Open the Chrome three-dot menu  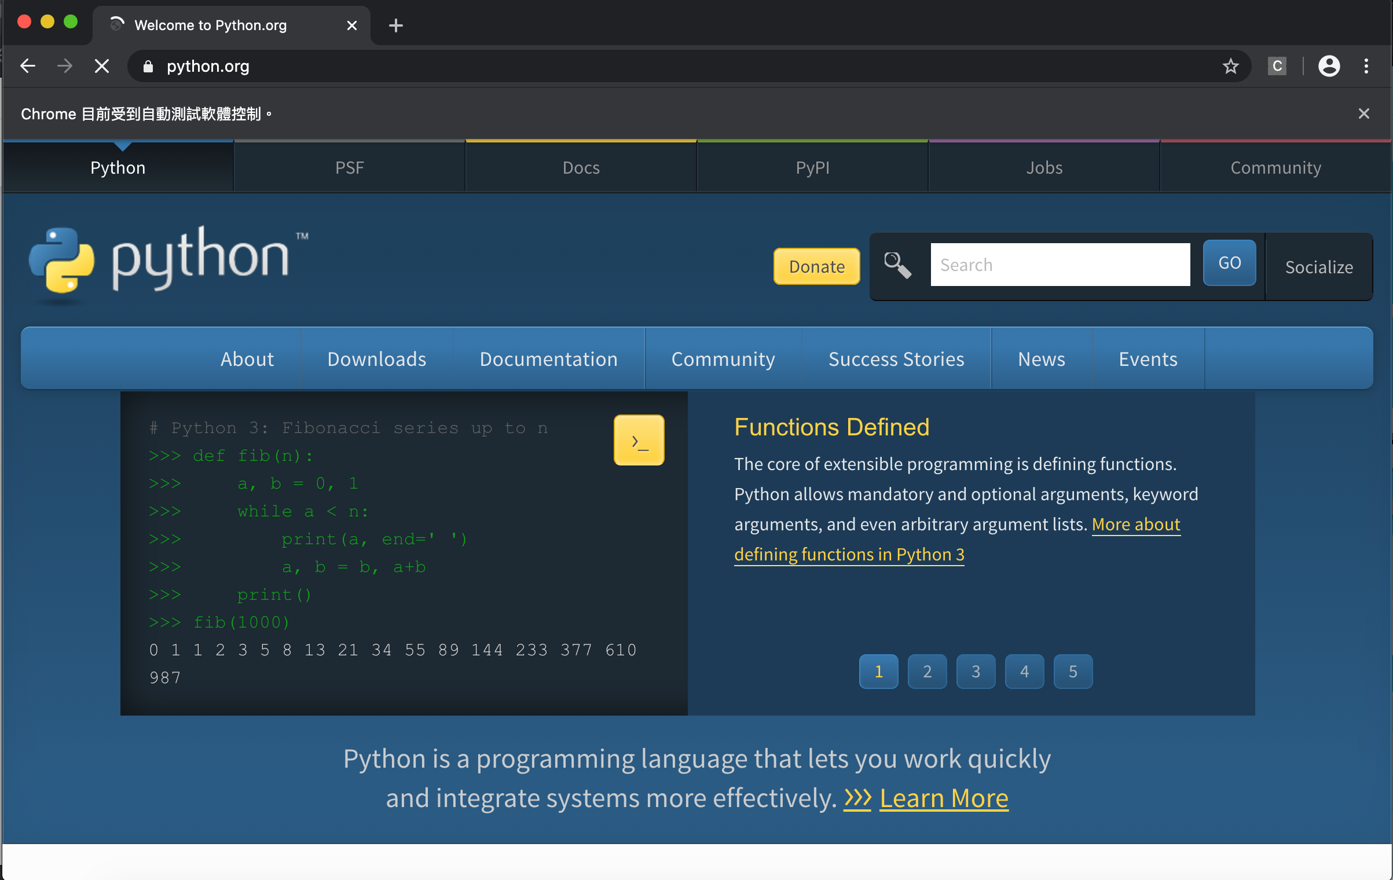pyautogui.click(x=1366, y=66)
